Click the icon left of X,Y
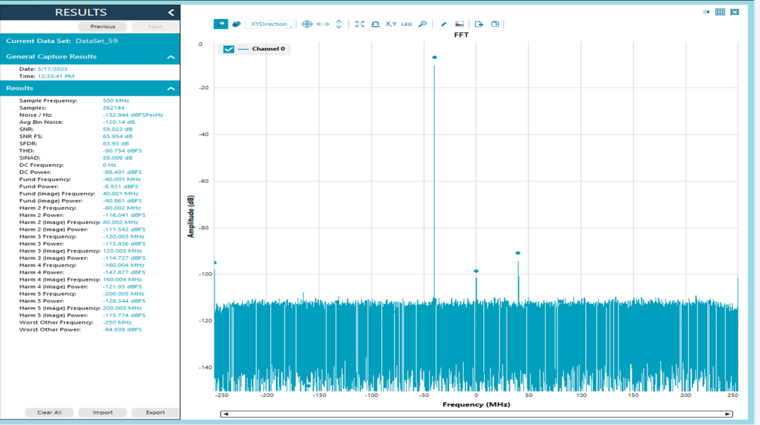760x425 pixels. (x=375, y=24)
